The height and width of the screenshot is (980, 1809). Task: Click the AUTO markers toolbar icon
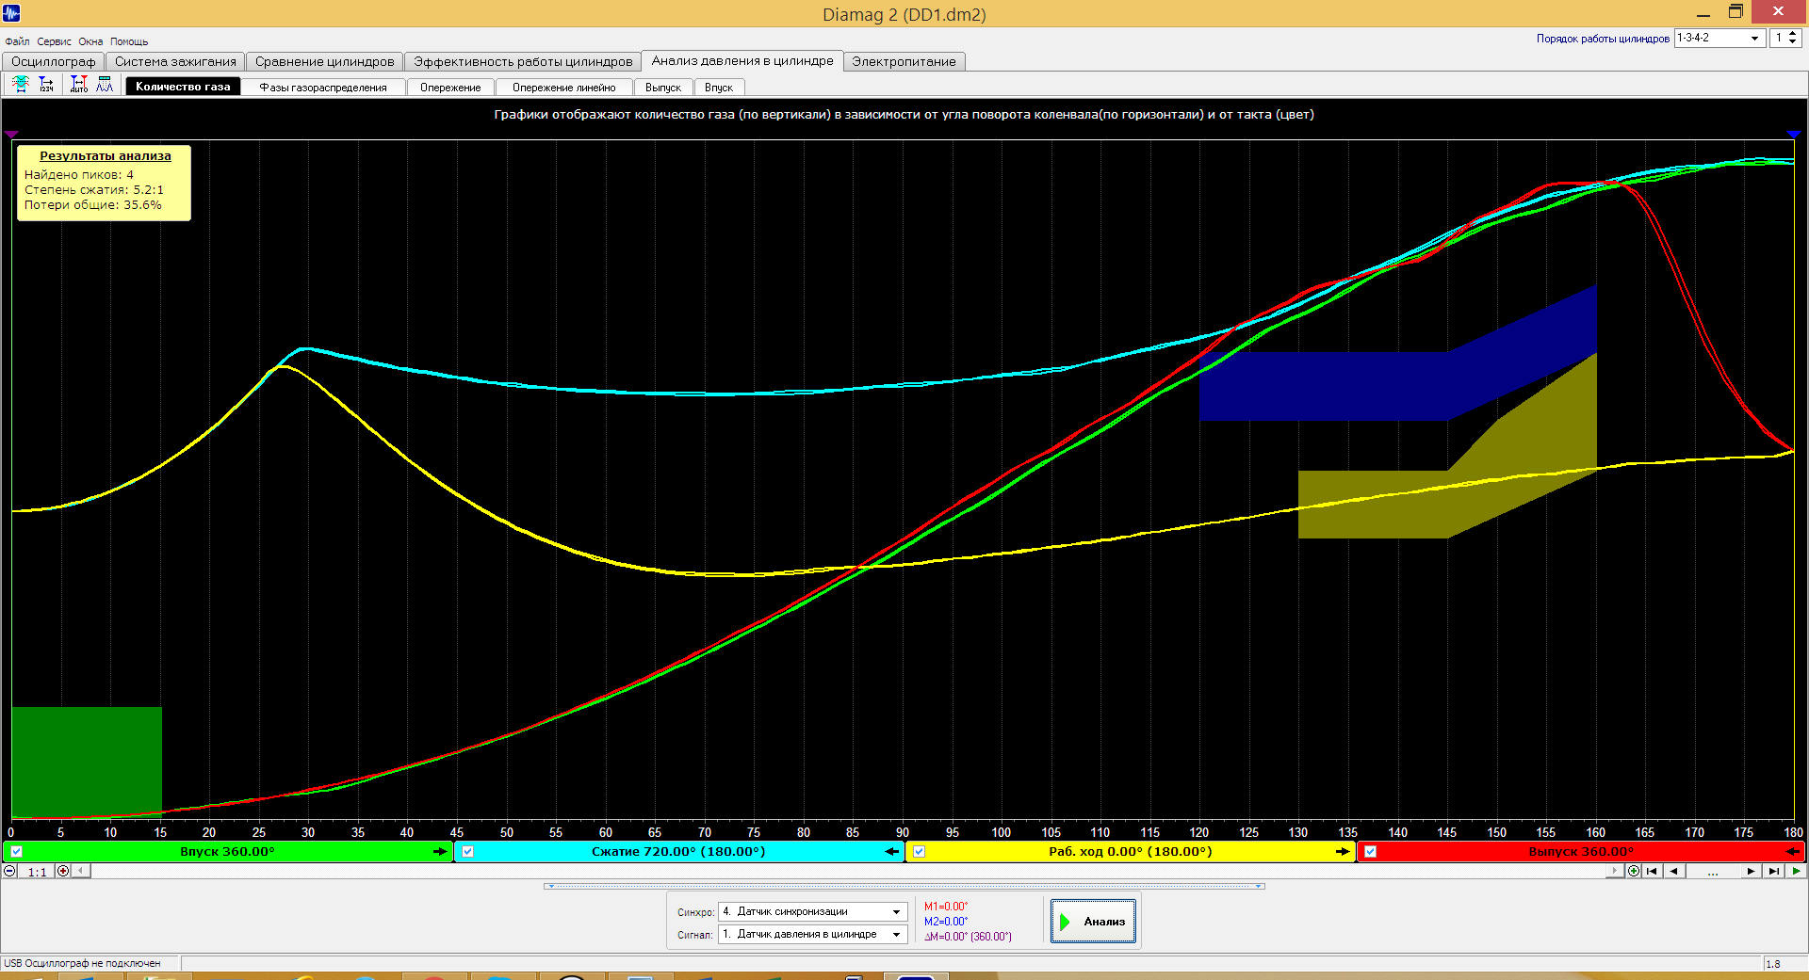(79, 85)
